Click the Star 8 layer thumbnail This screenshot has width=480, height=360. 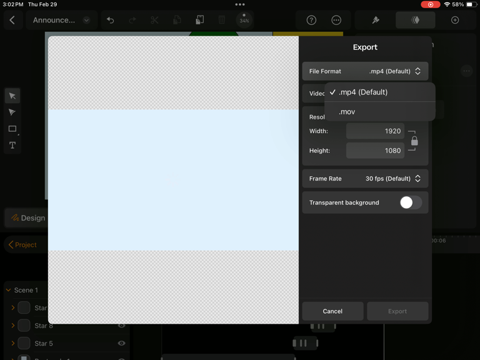[x=24, y=326]
